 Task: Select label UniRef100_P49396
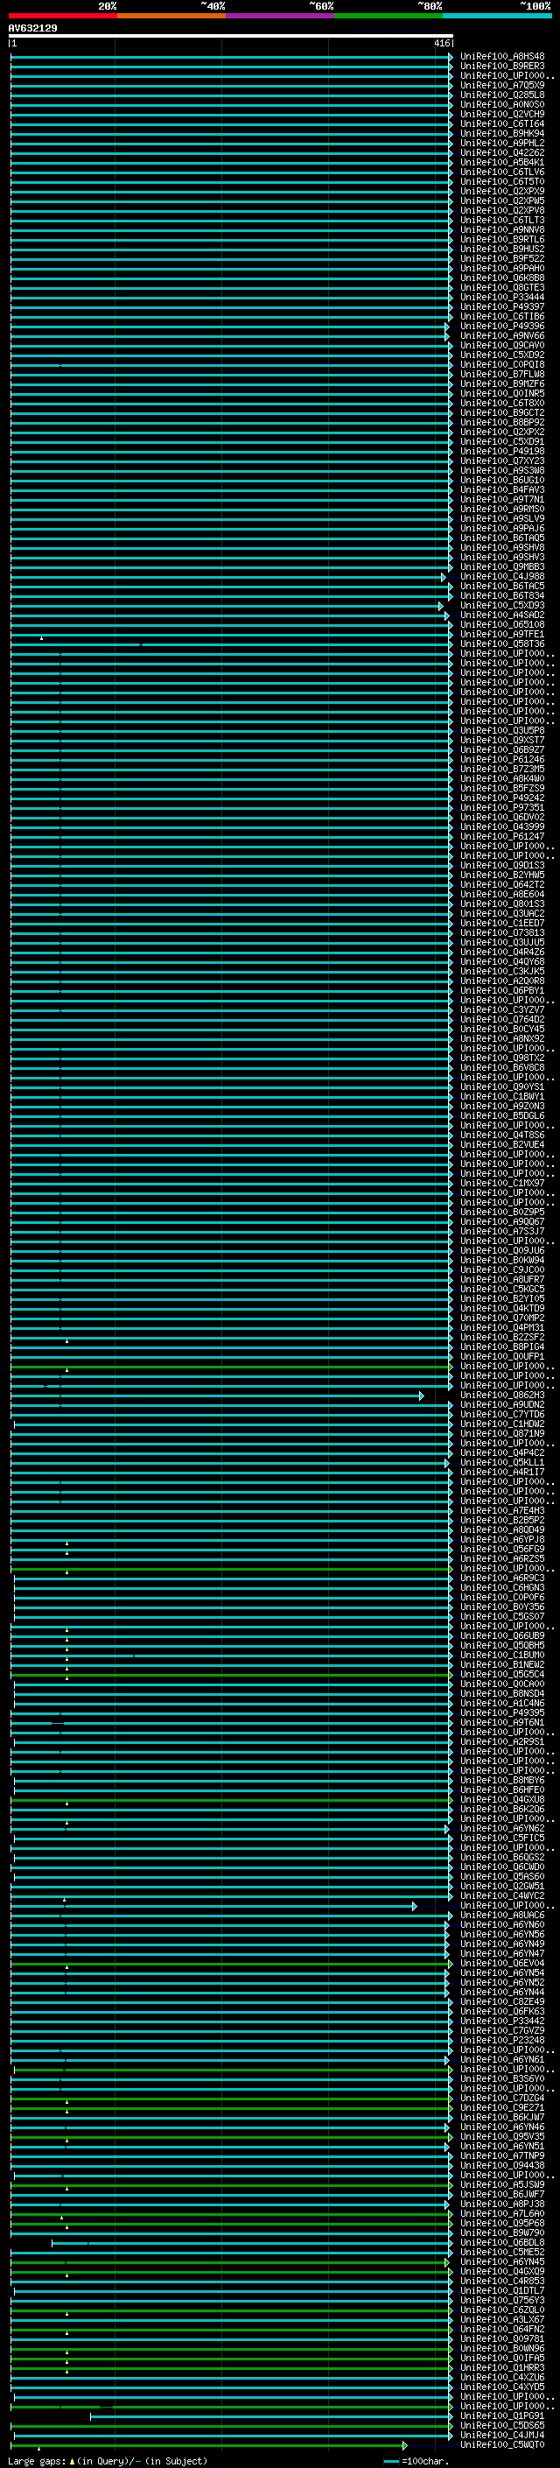point(502,326)
